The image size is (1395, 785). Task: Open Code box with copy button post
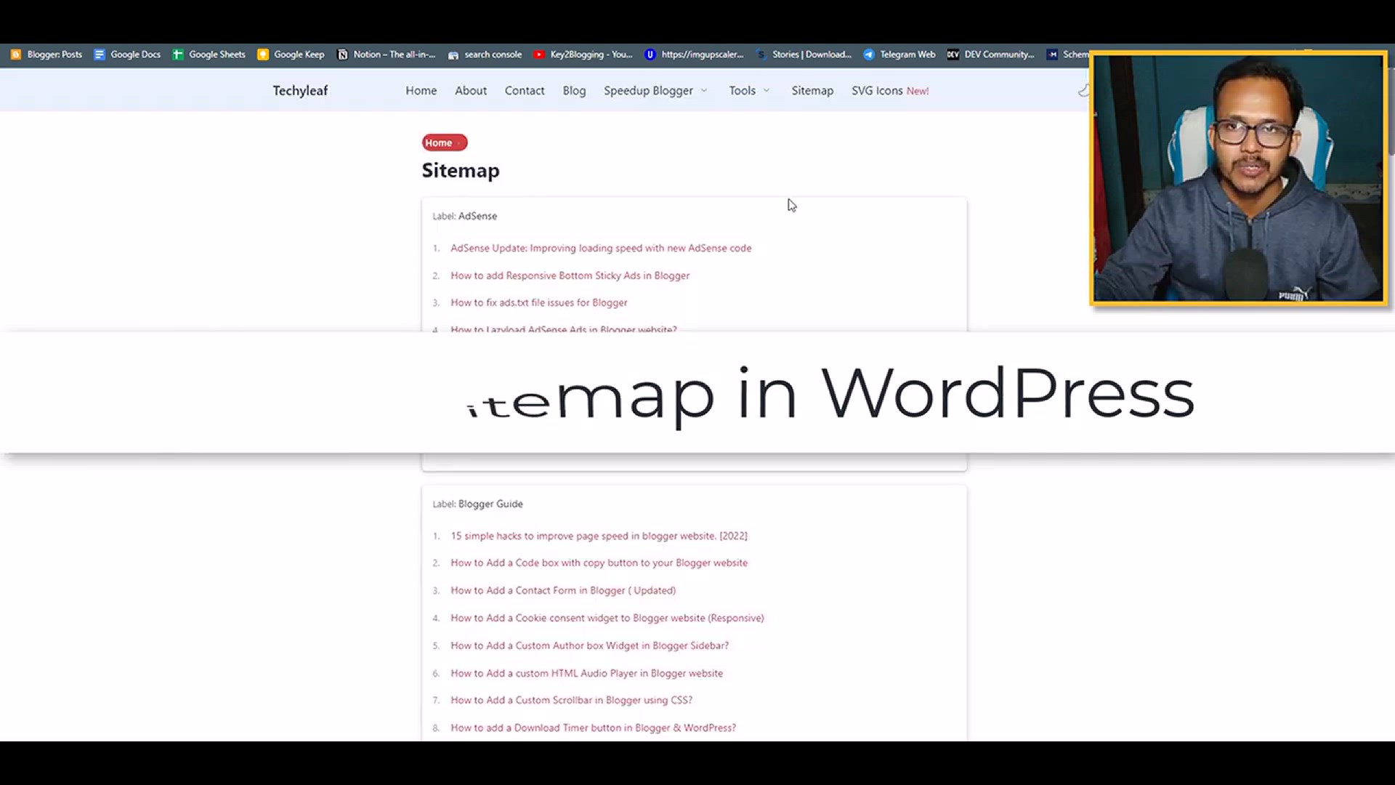(599, 563)
